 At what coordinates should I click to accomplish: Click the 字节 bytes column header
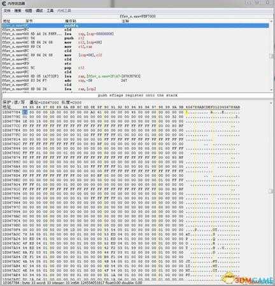(x=29, y=21)
